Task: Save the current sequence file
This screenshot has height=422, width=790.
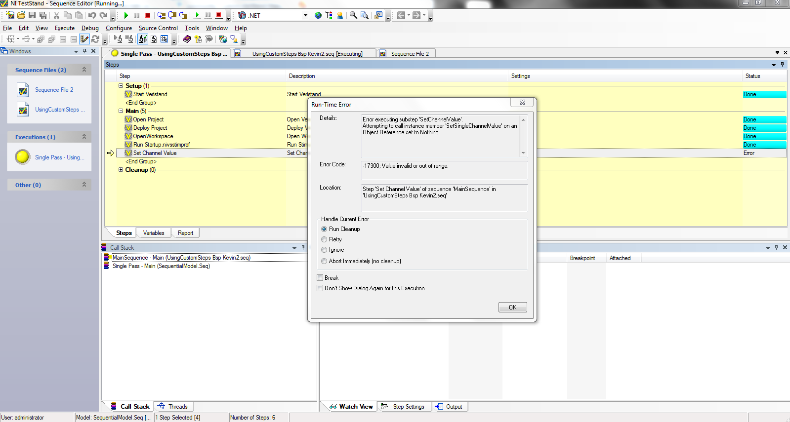Action: [x=32, y=15]
